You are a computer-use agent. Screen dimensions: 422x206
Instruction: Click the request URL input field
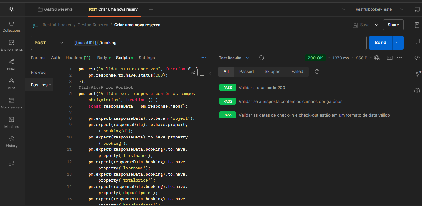pyautogui.click(x=219, y=43)
